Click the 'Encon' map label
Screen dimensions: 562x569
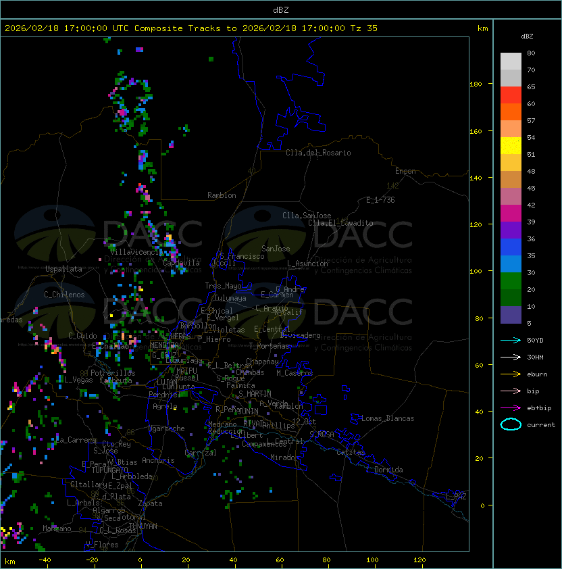[x=405, y=171]
